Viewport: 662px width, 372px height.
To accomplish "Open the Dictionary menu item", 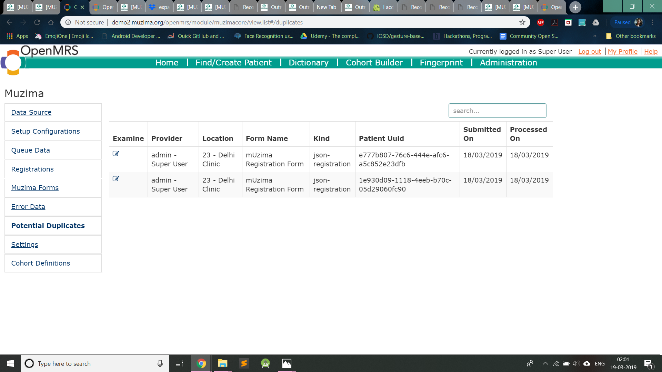I will click(309, 63).
